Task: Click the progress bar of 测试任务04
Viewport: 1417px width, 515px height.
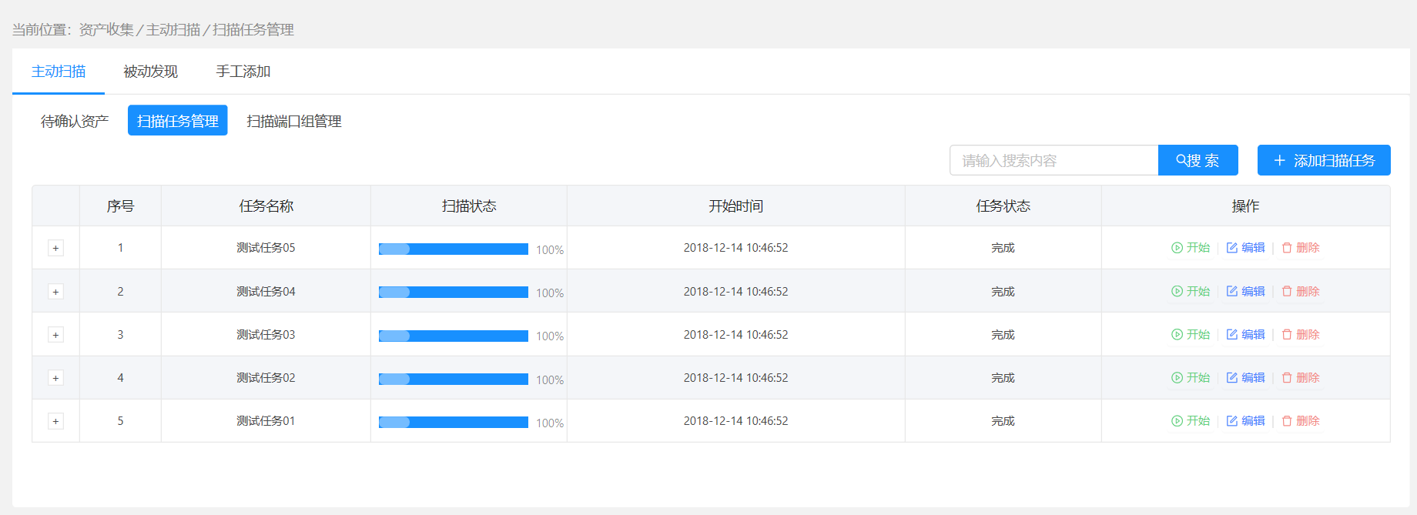Action: 454,293
